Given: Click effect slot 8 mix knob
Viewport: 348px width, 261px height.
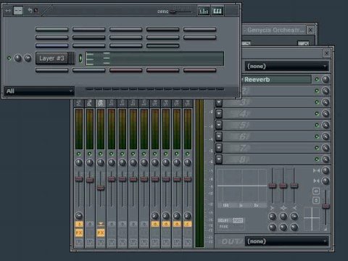Looking at the screenshot, I should tap(326, 159).
